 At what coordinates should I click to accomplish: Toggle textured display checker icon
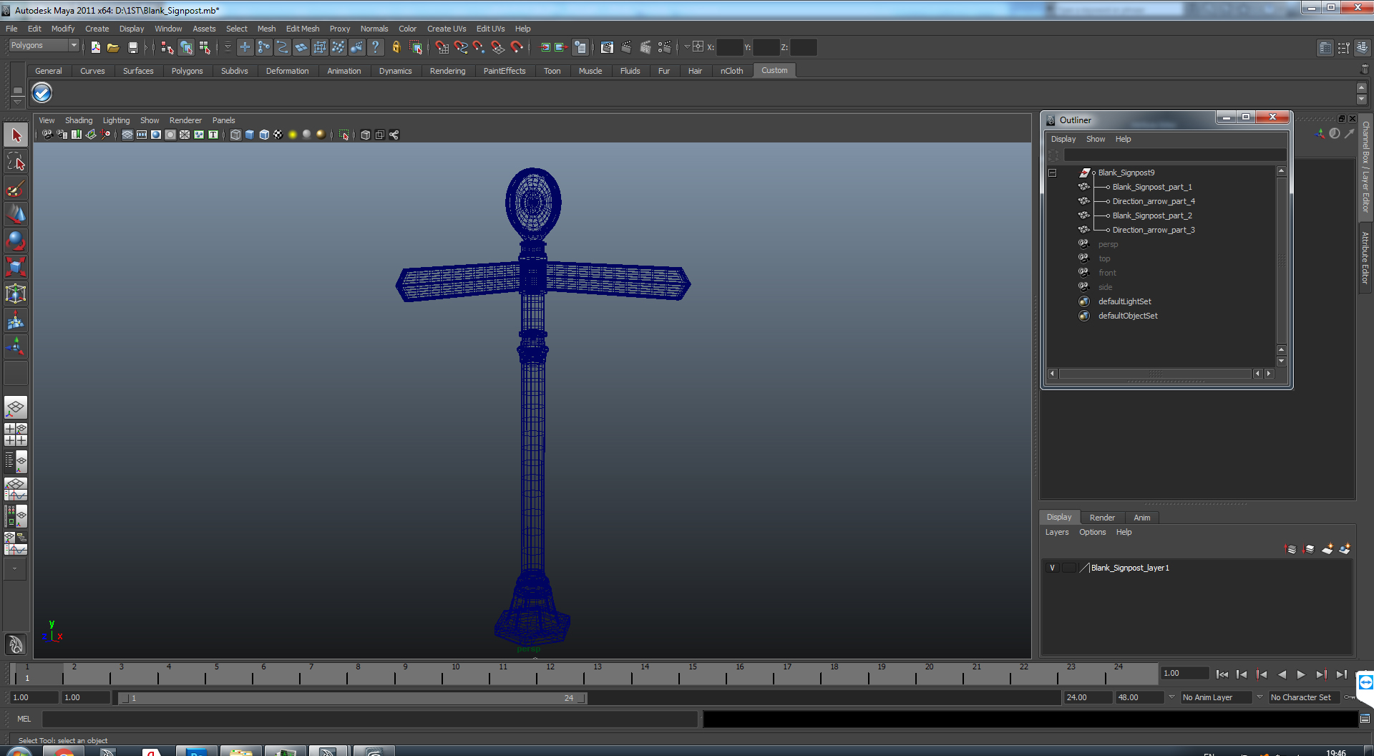278,135
